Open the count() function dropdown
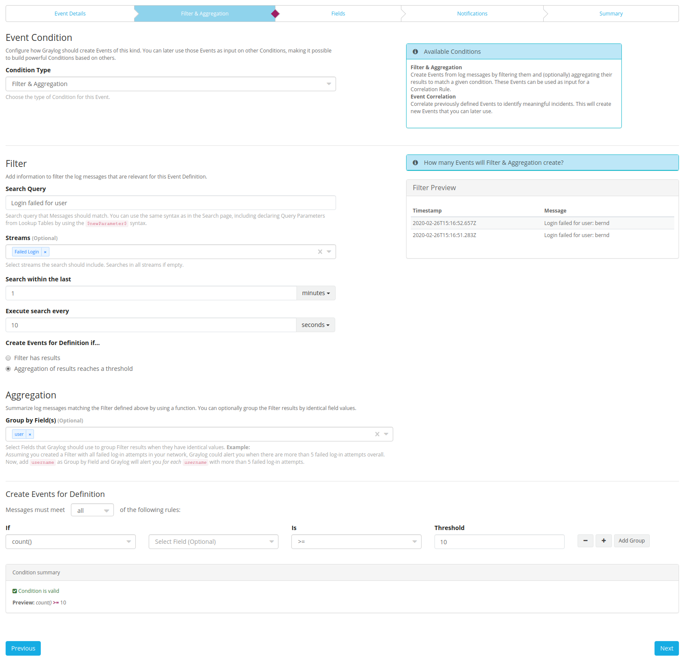685x666 pixels. pyautogui.click(x=70, y=542)
